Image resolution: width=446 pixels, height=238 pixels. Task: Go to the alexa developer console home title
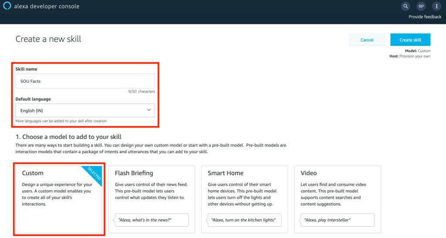[x=47, y=7]
